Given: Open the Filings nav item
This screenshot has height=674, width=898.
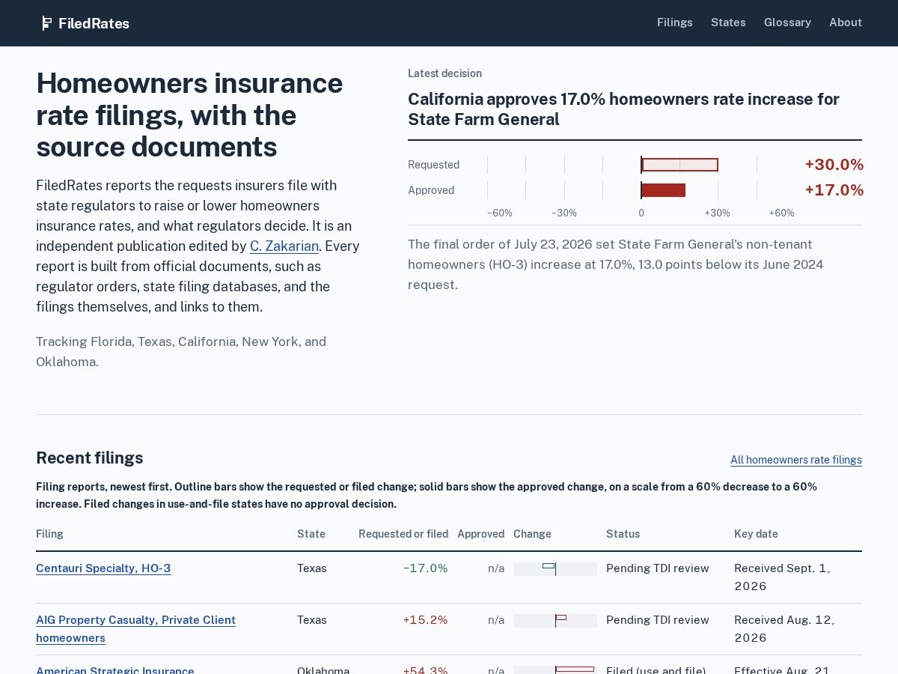Looking at the screenshot, I should pyautogui.click(x=675, y=22).
